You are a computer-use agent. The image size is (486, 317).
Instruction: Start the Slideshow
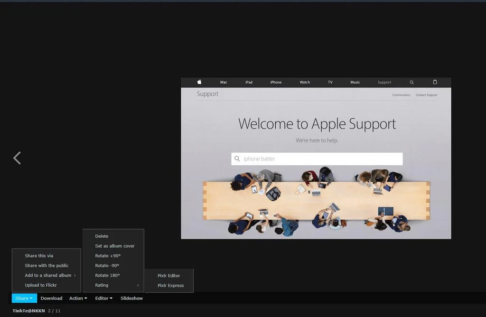(131, 298)
